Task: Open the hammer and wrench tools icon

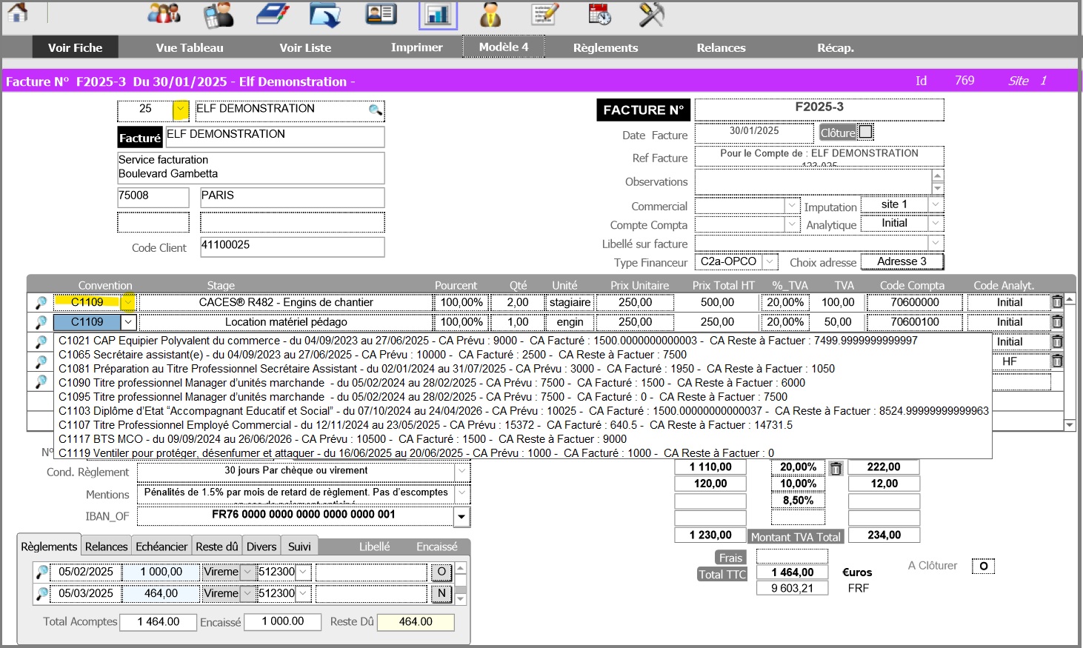Action: (x=652, y=14)
